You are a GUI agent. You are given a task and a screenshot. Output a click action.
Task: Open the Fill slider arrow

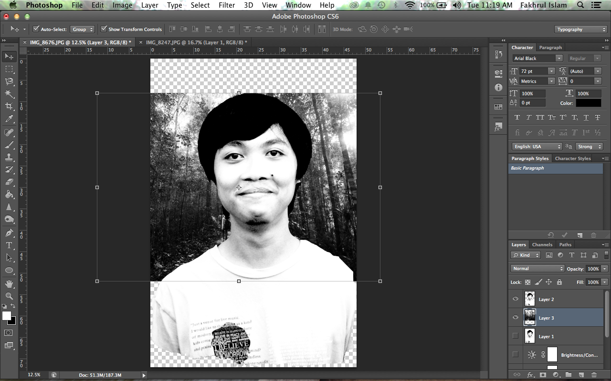(605, 282)
